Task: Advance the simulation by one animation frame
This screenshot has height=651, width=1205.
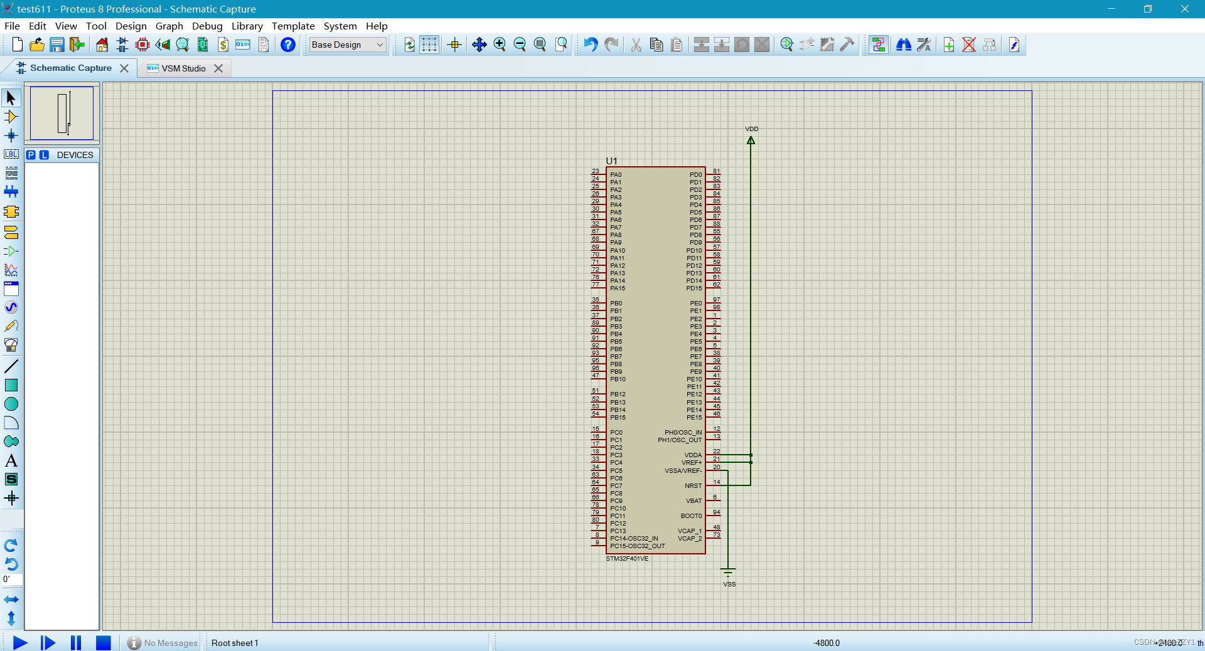Action: click(x=48, y=643)
